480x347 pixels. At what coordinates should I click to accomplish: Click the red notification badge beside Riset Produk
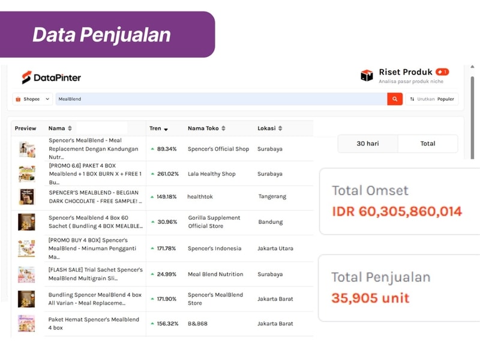pos(442,72)
